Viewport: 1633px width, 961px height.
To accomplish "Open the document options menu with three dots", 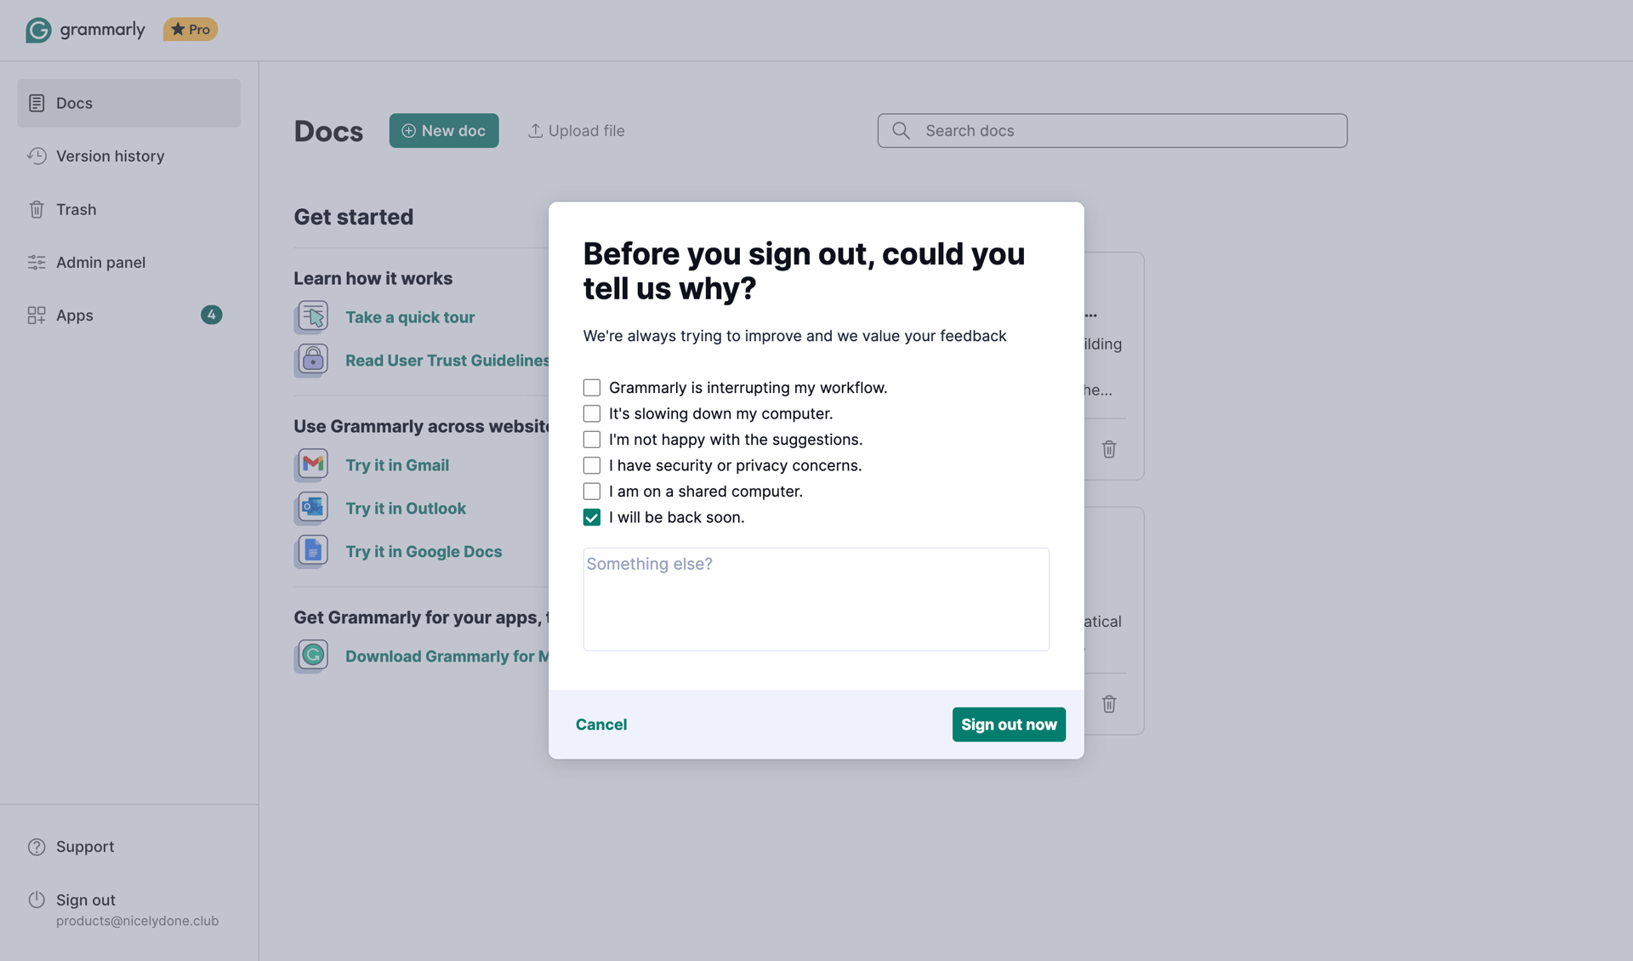I will tap(1091, 315).
